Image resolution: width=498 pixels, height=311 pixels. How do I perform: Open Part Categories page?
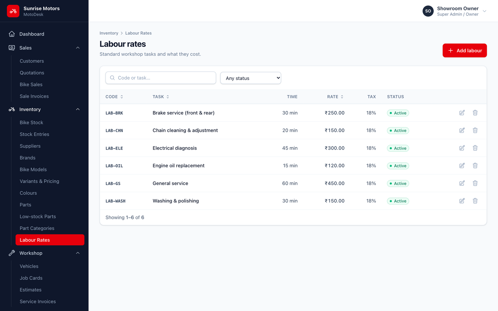point(50,228)
